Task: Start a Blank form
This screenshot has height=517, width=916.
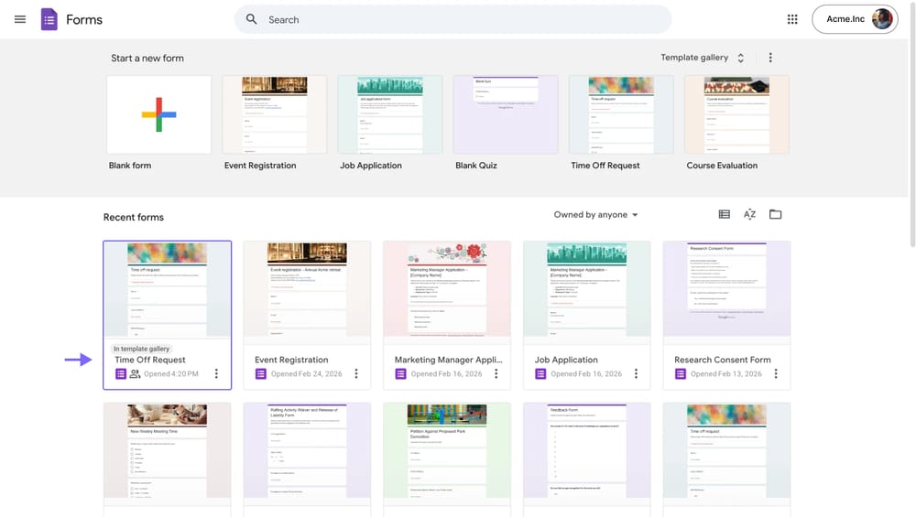Action: (x=158, y=114)
